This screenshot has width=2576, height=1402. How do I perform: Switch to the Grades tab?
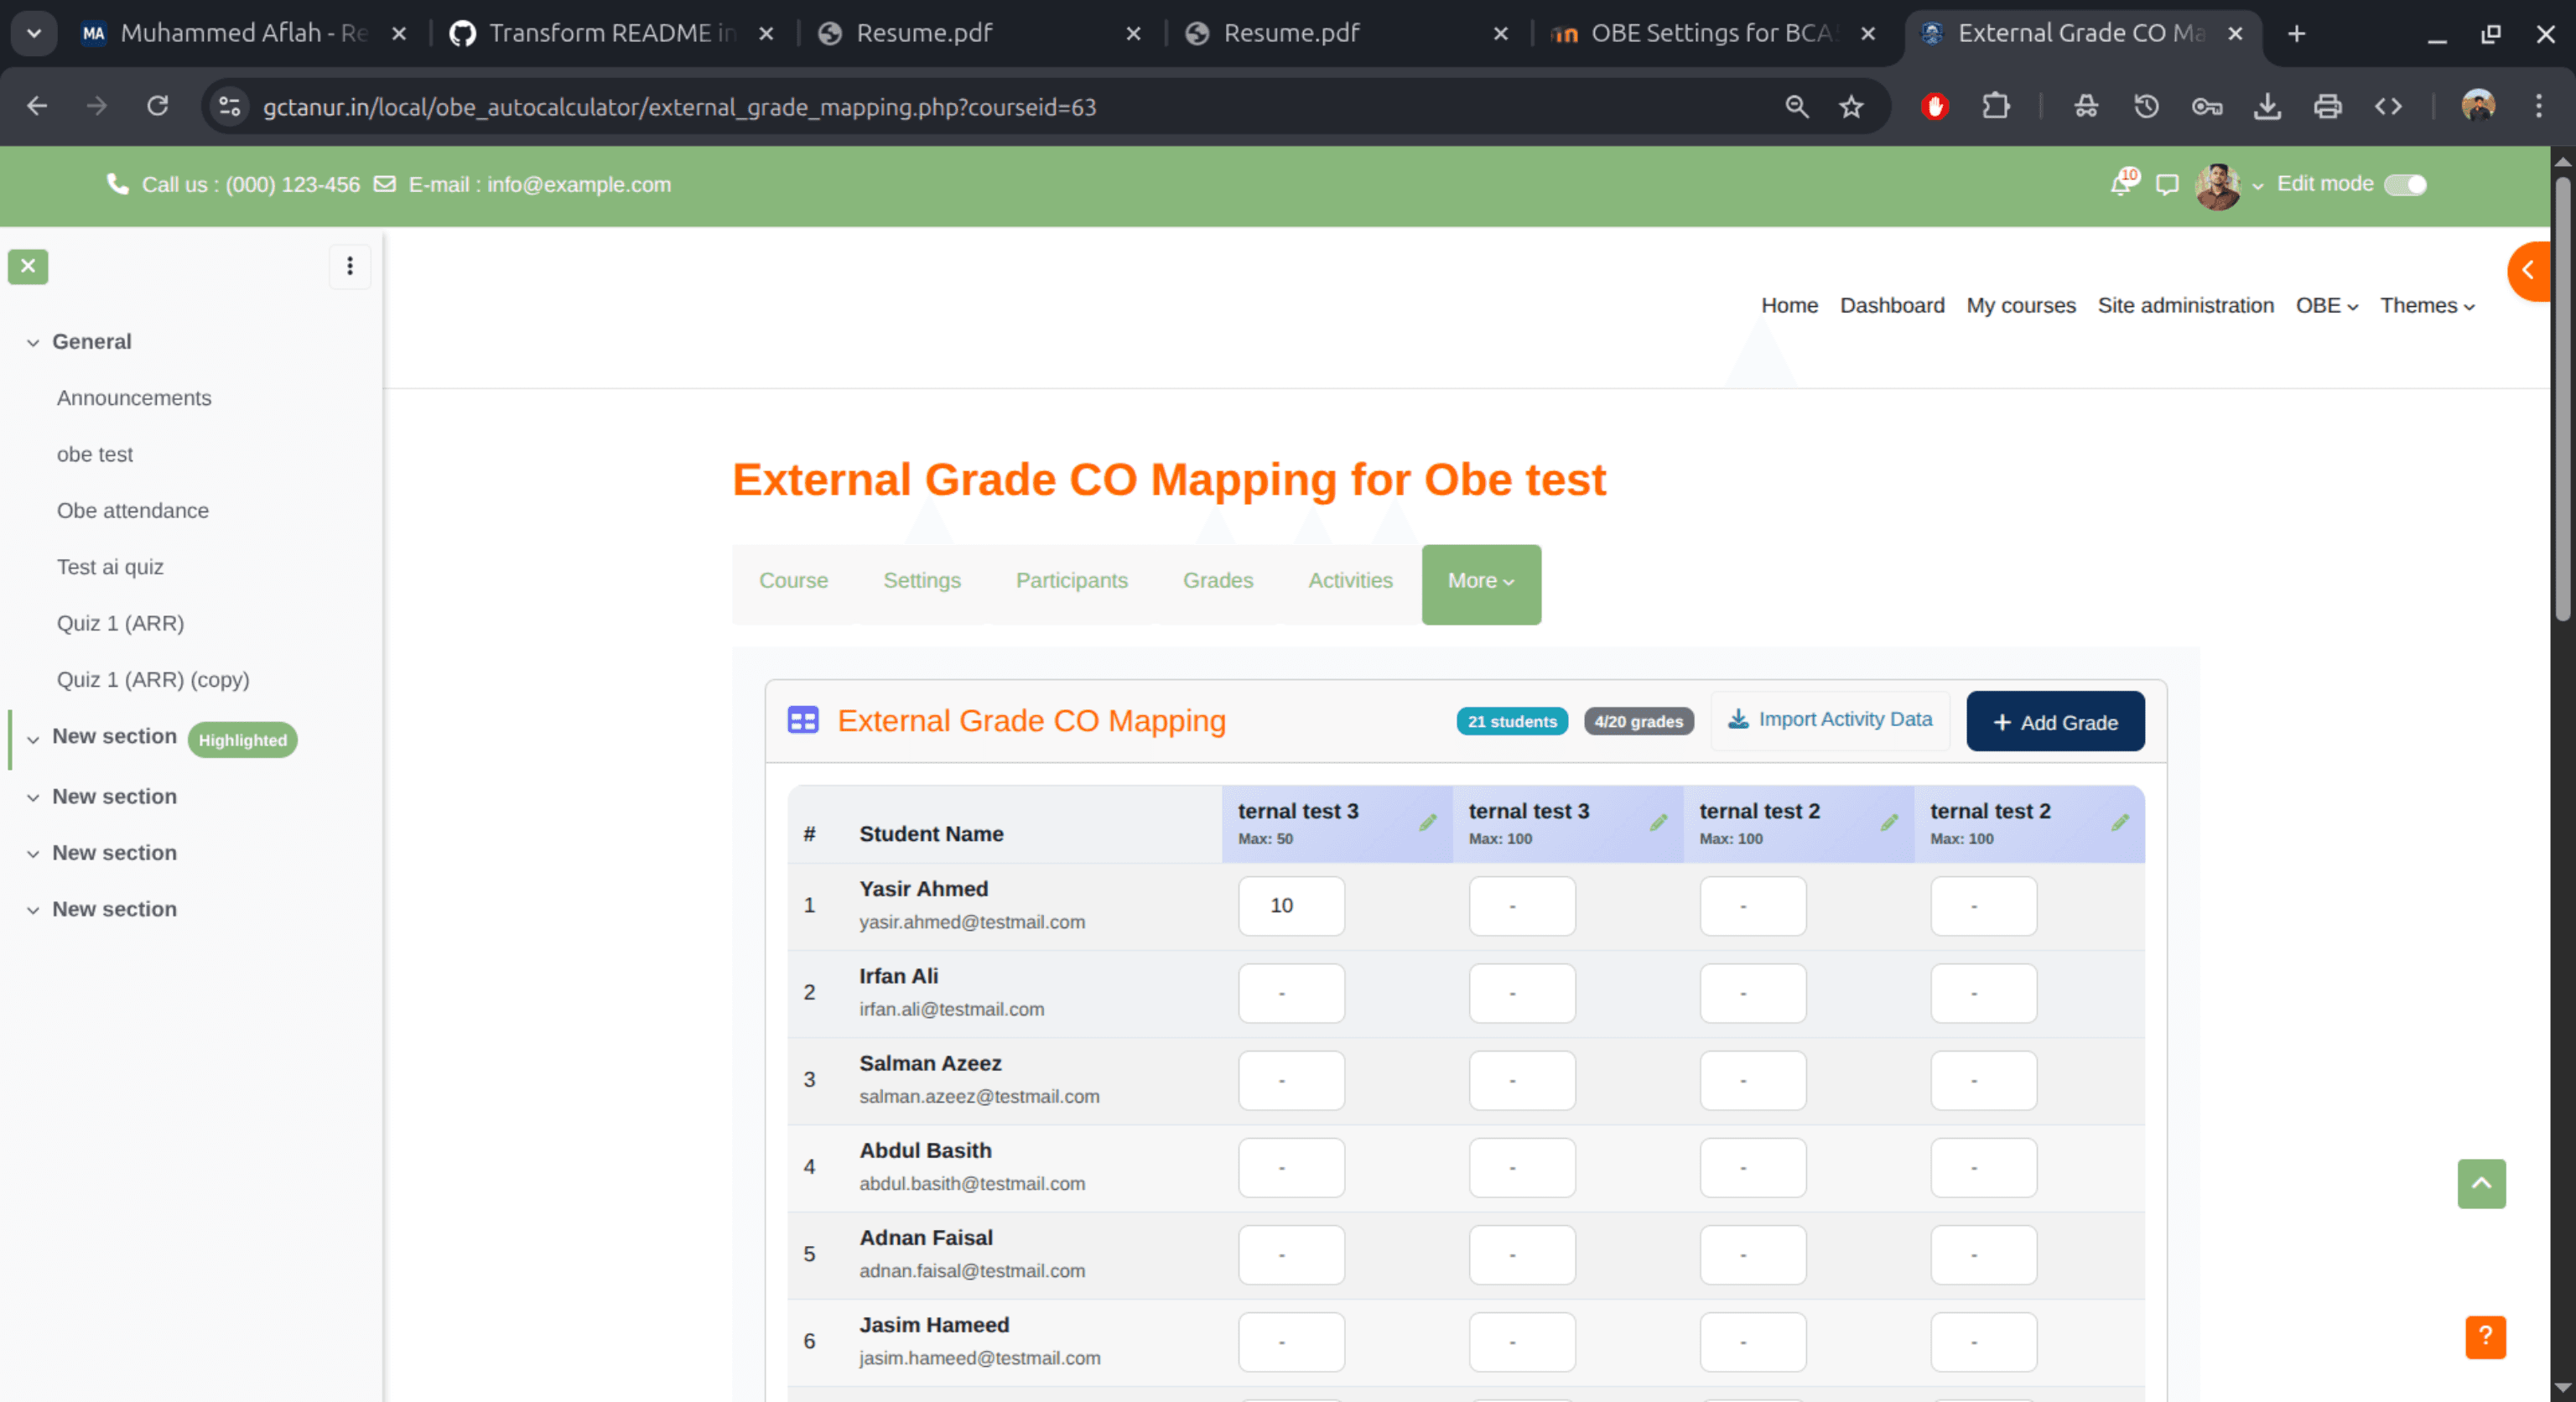coord(1218,580)
